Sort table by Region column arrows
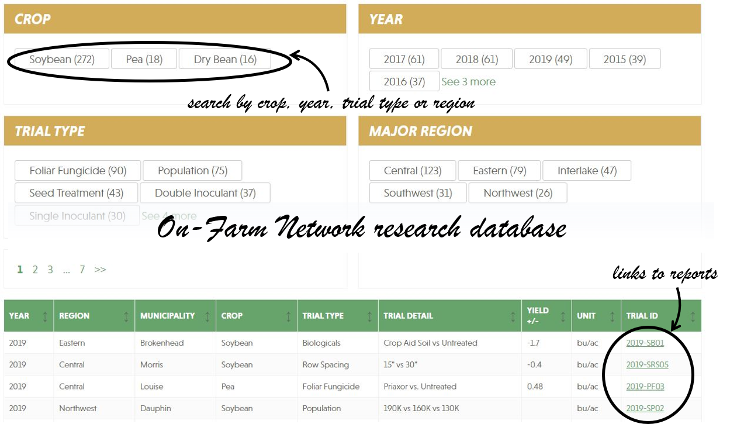 pyautogui.click(x=126, y=316)
